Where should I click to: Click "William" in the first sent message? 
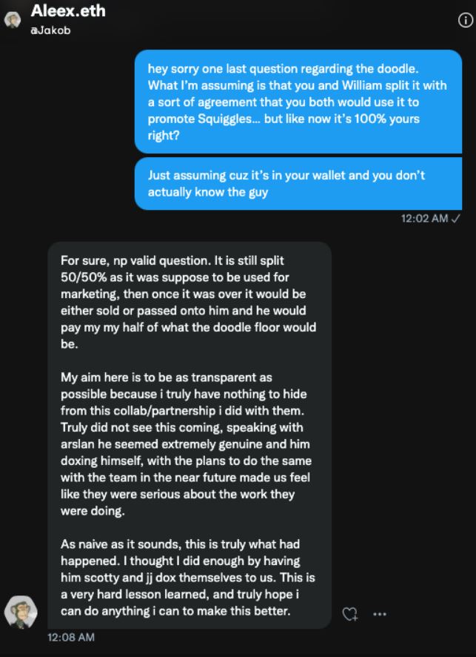coord(362,85)
